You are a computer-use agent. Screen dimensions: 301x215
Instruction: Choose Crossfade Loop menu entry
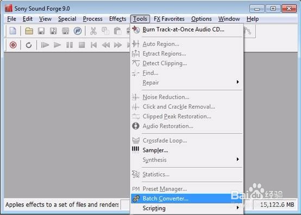pos(187,141)
